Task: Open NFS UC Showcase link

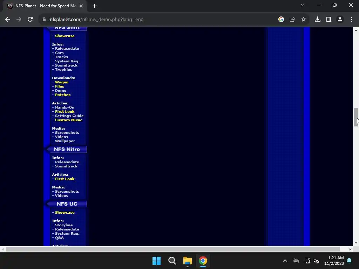Action: tap(65, 213)
